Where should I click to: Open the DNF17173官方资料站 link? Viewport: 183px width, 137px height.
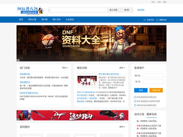pyautogui.click(x=86, y=92)
